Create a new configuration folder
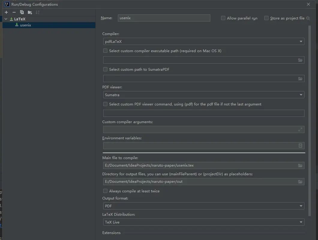This screenshot has height=240, width=318. tap(29, 12)
